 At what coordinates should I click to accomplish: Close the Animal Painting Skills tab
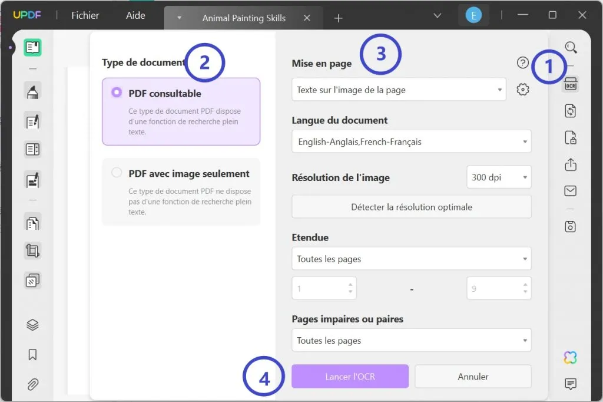[307, 18]
